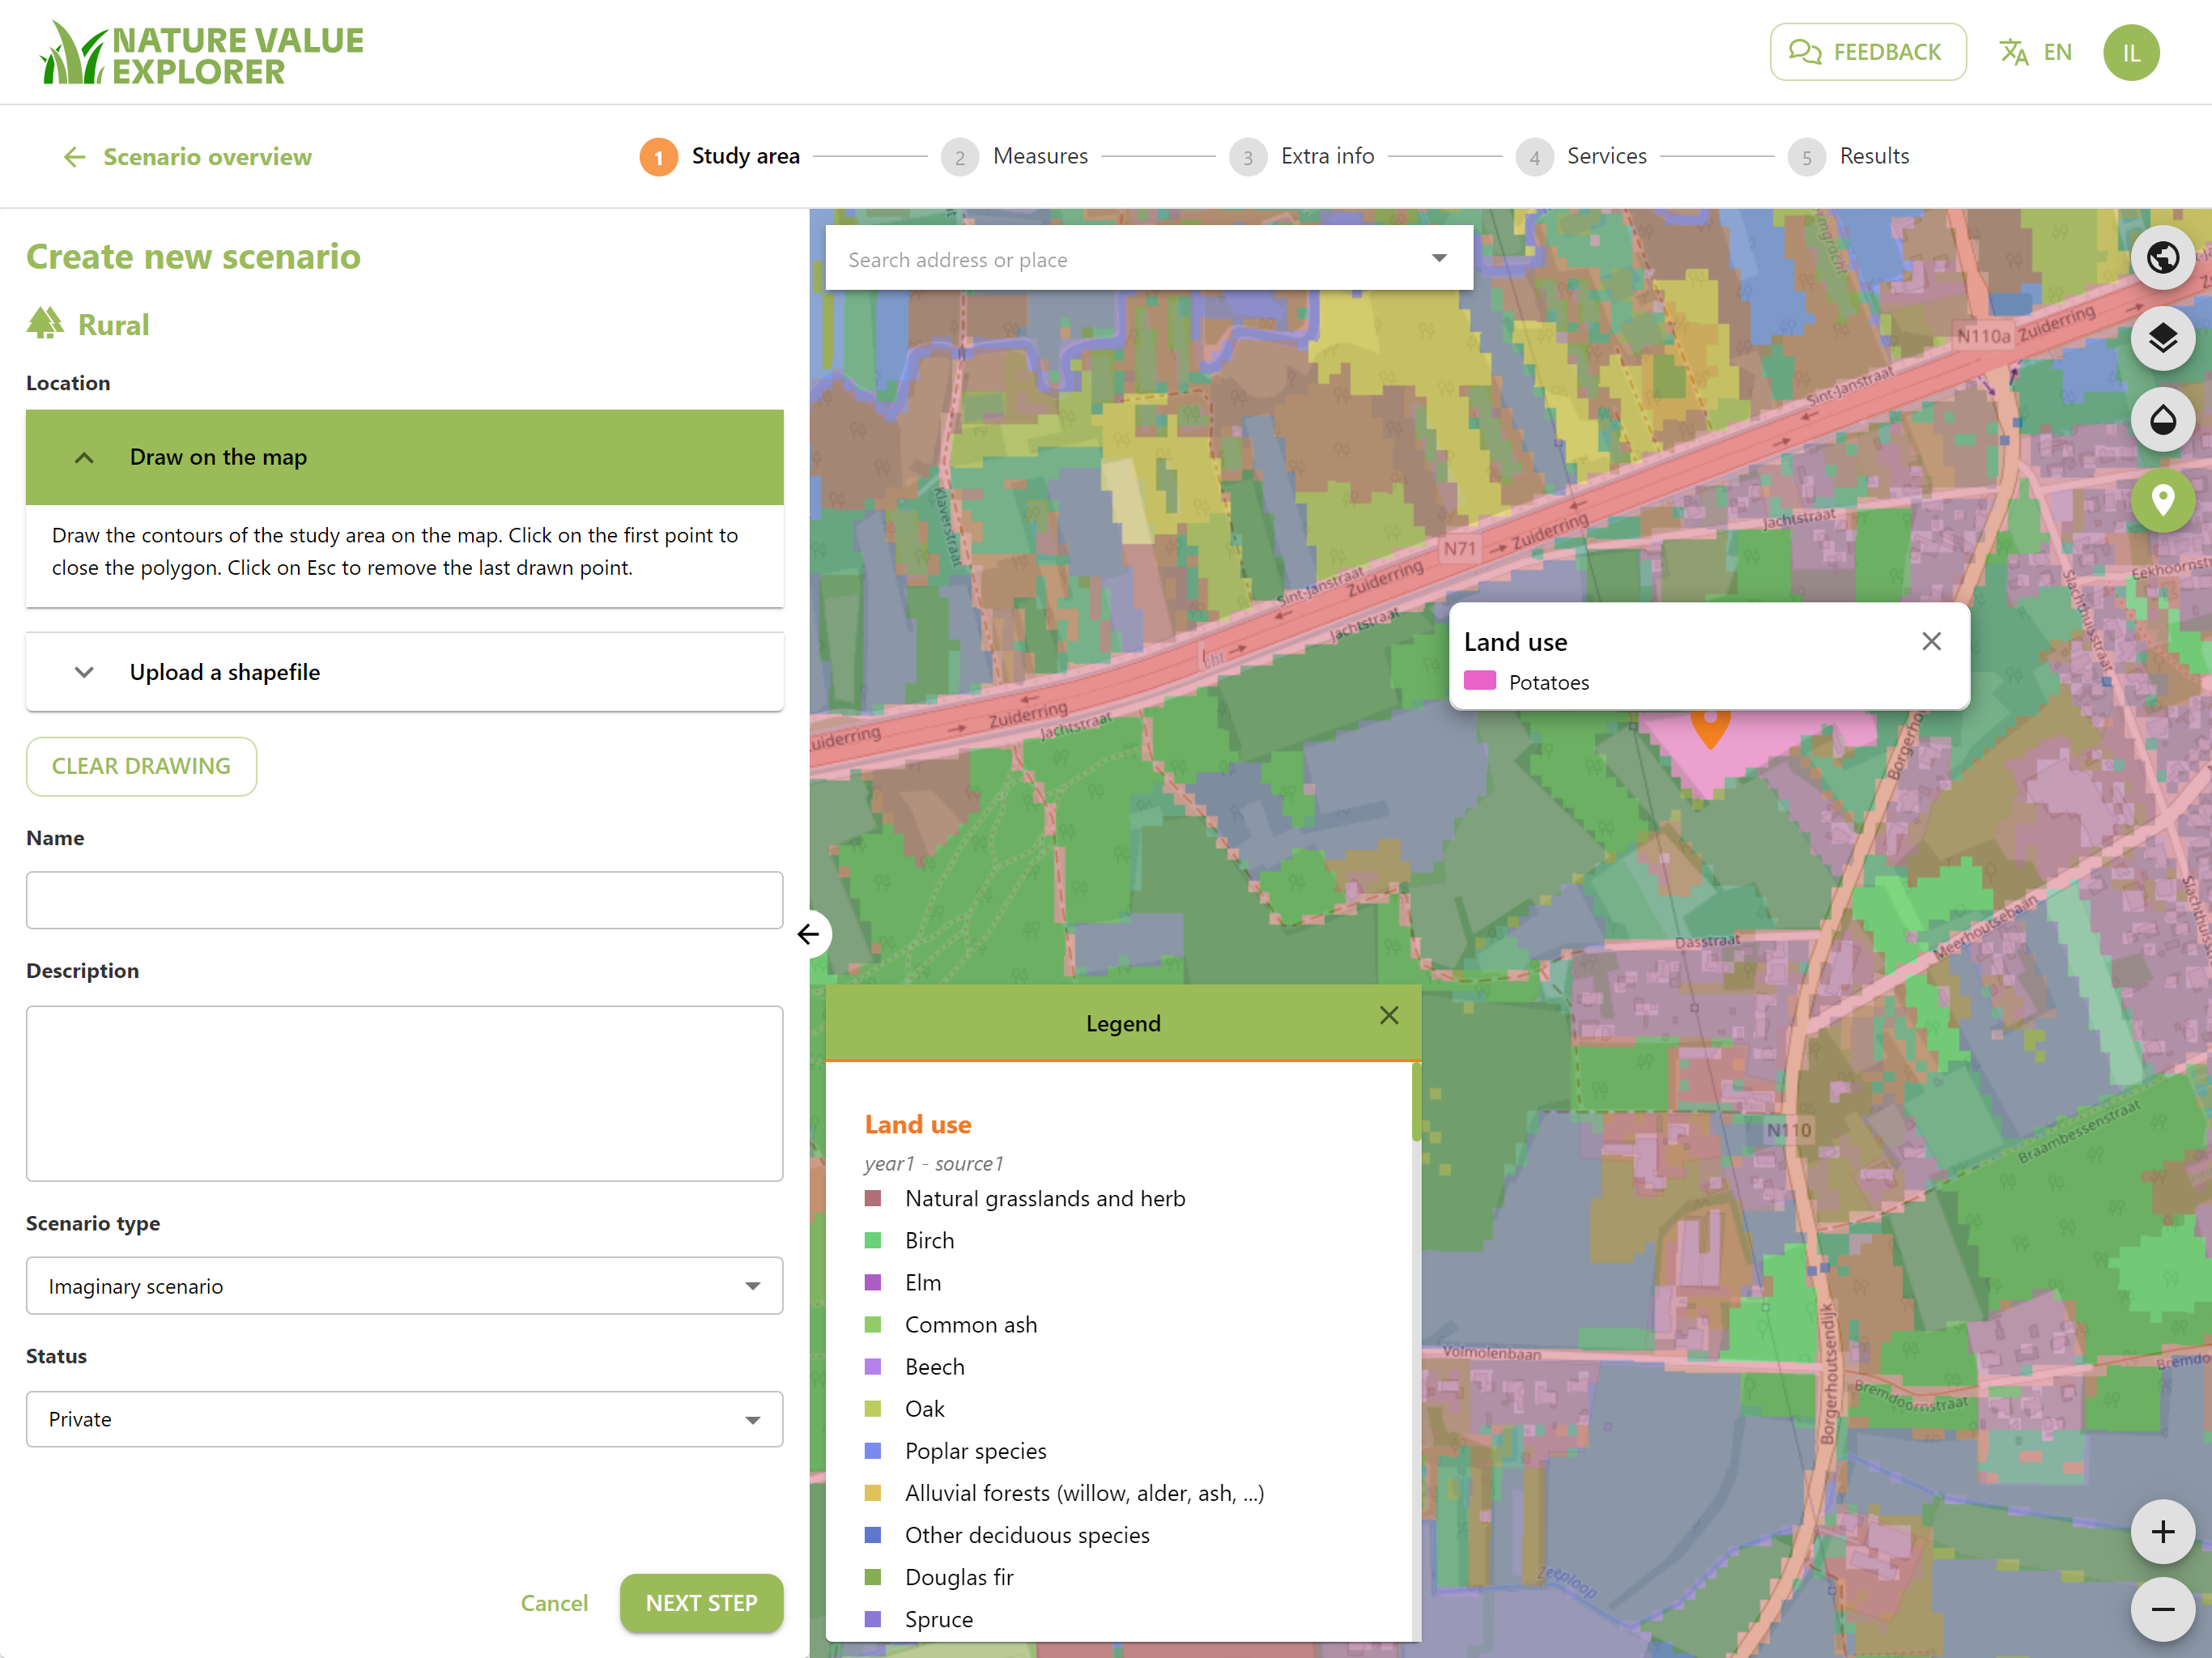This screenshot has width=2212, height=1658.
Task: Click the Legend panel scrollbar
Action: [1416, 1101]
